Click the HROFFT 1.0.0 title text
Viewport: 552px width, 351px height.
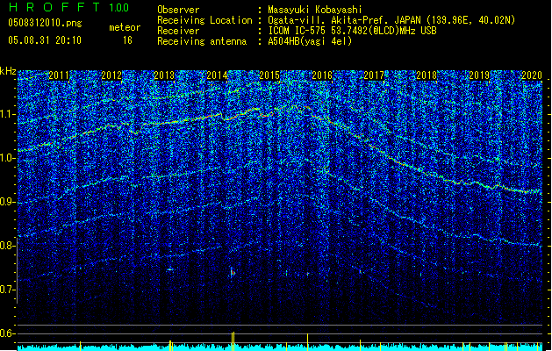(x=68, y=7)
